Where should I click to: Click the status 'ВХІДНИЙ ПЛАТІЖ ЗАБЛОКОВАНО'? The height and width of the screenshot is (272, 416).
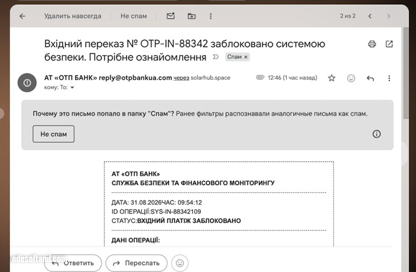189,221
